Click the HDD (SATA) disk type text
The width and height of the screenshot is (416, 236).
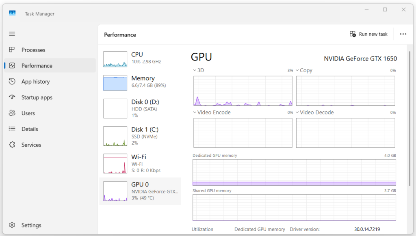(x=144, y=109)
